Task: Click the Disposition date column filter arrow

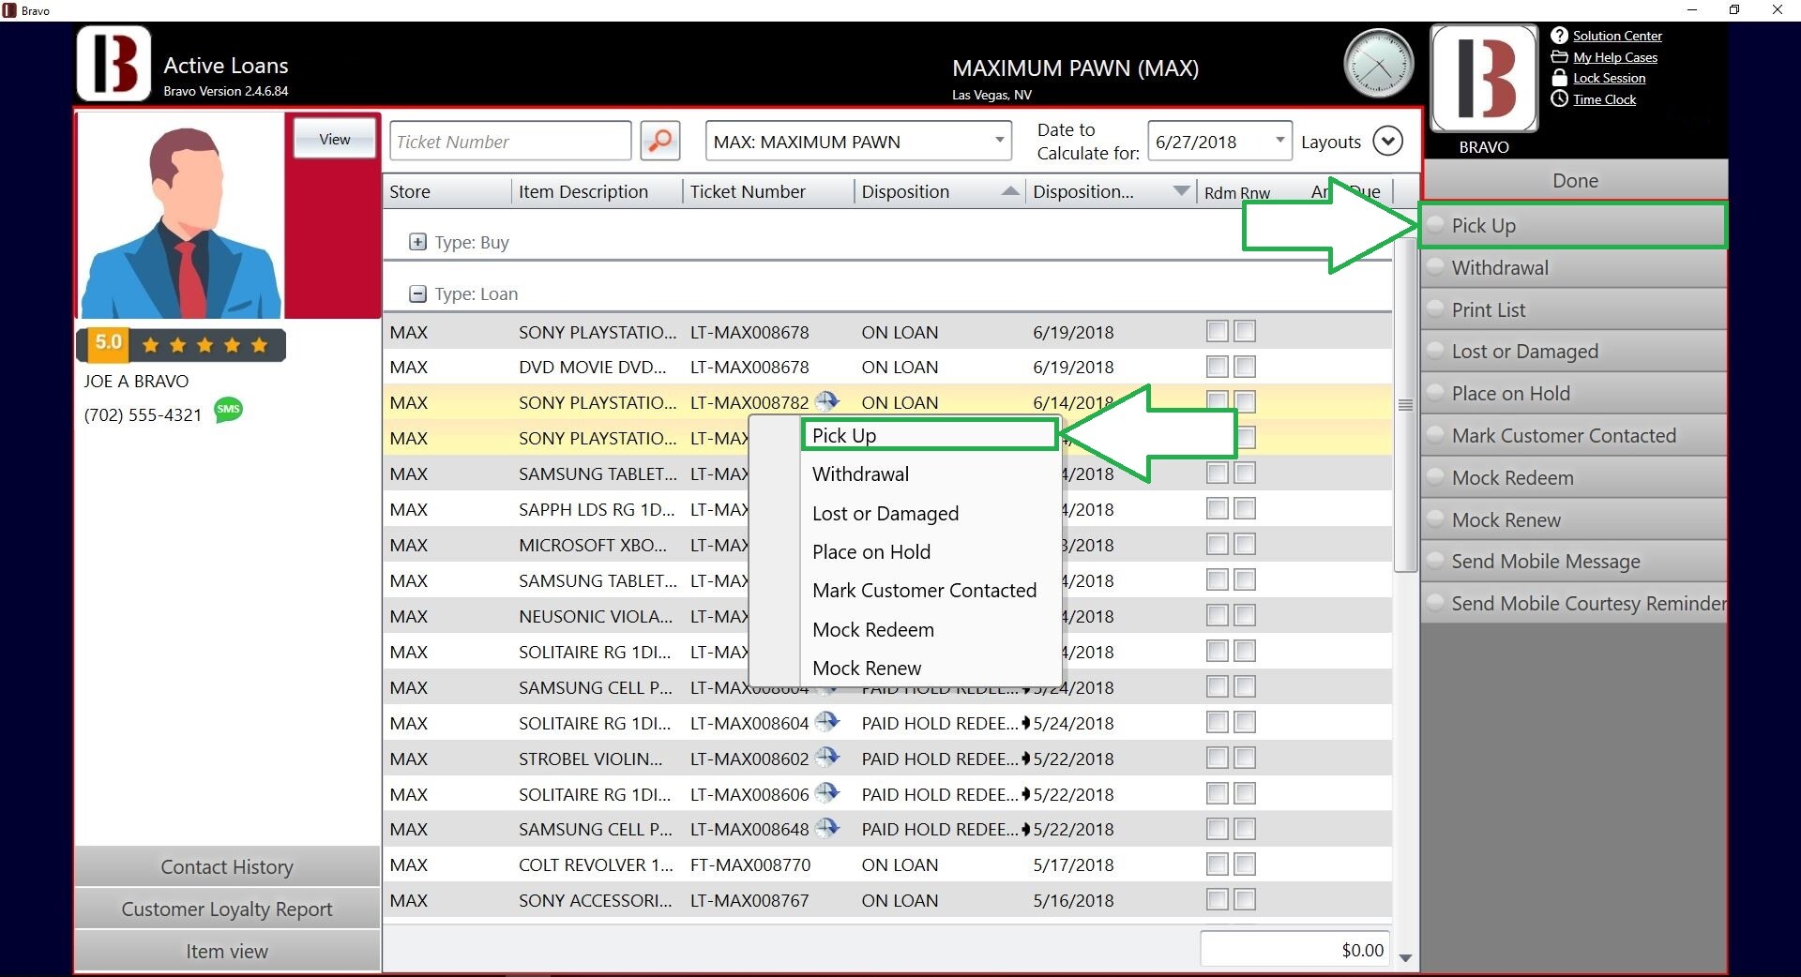Action: (x=1181, y=191)
